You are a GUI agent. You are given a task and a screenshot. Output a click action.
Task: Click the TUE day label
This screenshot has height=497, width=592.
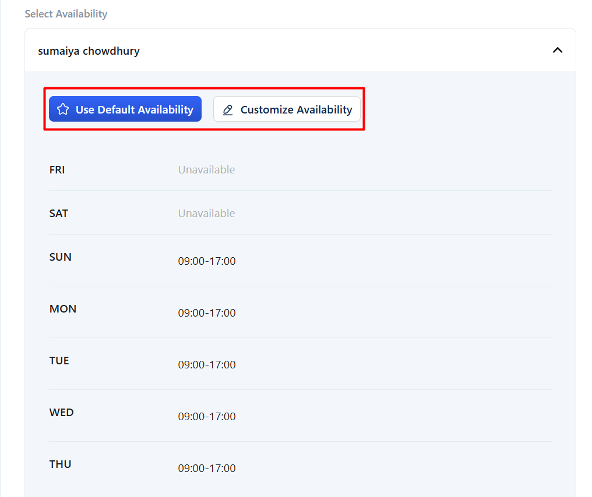[x=59, y=360]
